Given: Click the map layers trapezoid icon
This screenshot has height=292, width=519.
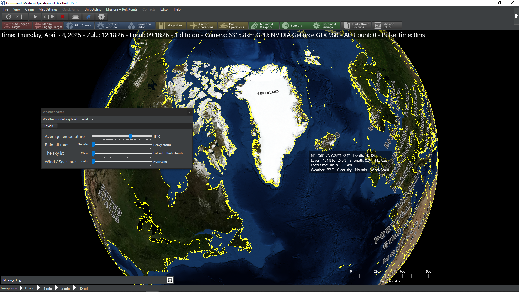Looking at the screenshot, I should tap(75, 17).
